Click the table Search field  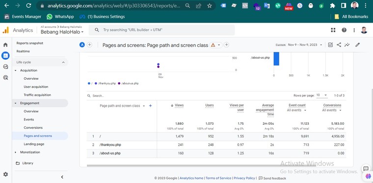[x=143, y=96]
